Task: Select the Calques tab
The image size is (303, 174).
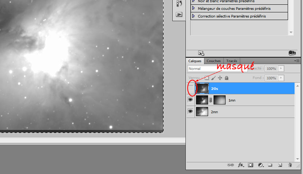Action: click(x=195, y=61)
